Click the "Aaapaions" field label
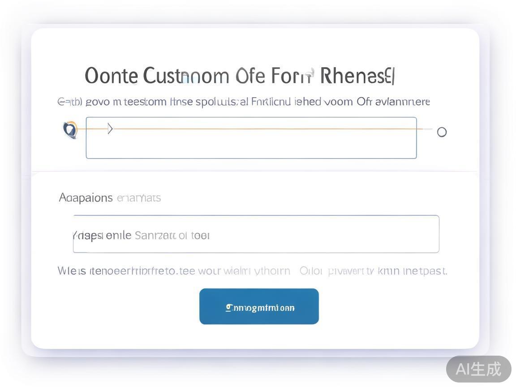 click(86, 198)
